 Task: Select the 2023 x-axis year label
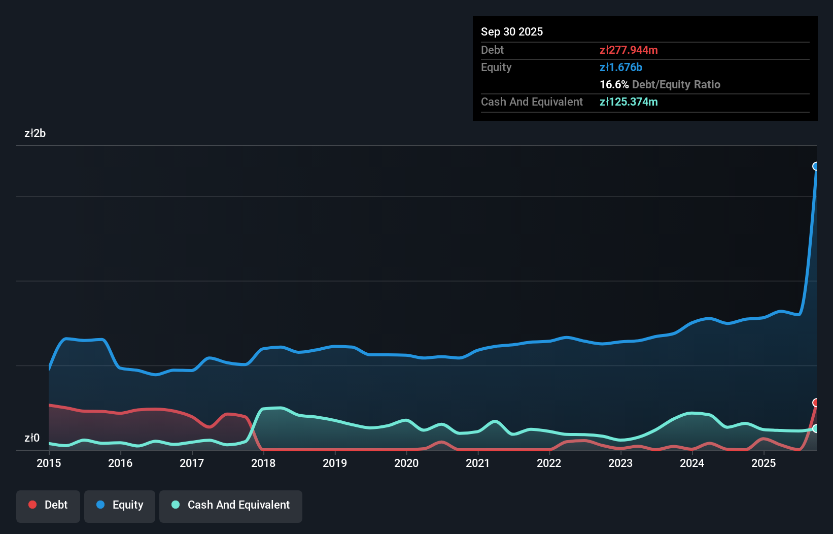620,463
